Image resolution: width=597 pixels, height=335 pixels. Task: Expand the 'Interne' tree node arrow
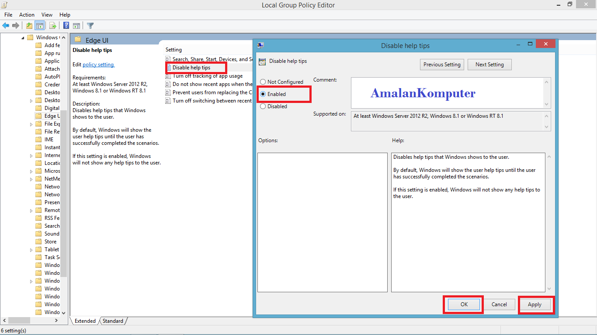click(31, 155)
